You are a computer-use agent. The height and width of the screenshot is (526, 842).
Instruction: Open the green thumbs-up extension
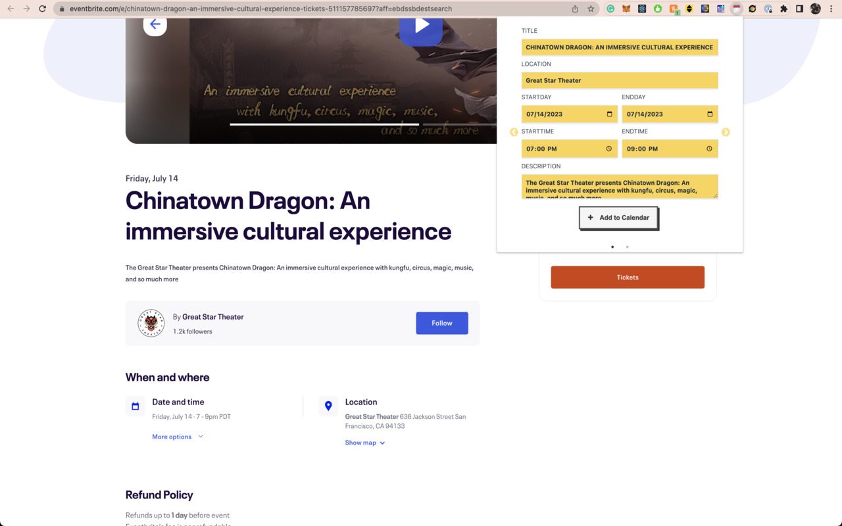click(658, 9)
